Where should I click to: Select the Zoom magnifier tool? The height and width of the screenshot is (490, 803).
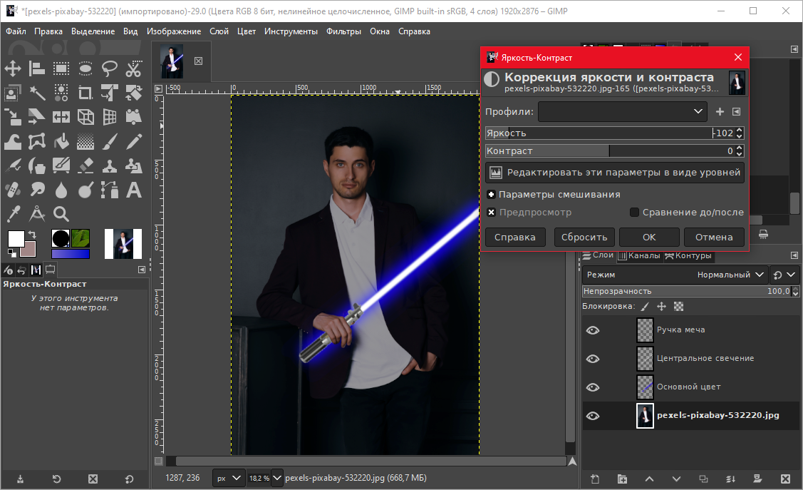pyautogui.click(x=61, y=214)
